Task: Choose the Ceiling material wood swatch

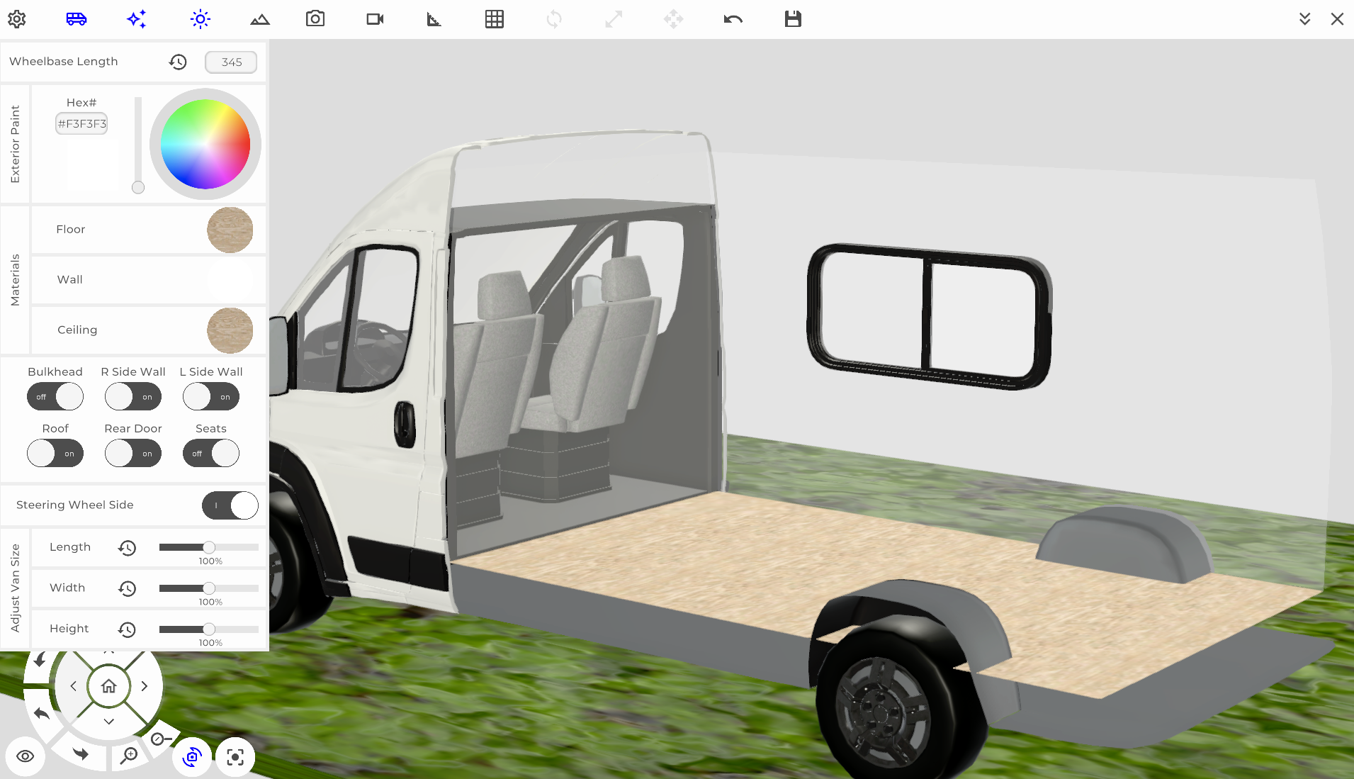Action: click(x=230, y=330)
